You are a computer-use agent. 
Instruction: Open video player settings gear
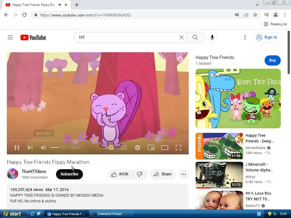[137, 148]
